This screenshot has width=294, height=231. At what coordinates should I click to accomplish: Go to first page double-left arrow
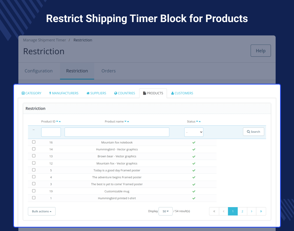point(214,211)
